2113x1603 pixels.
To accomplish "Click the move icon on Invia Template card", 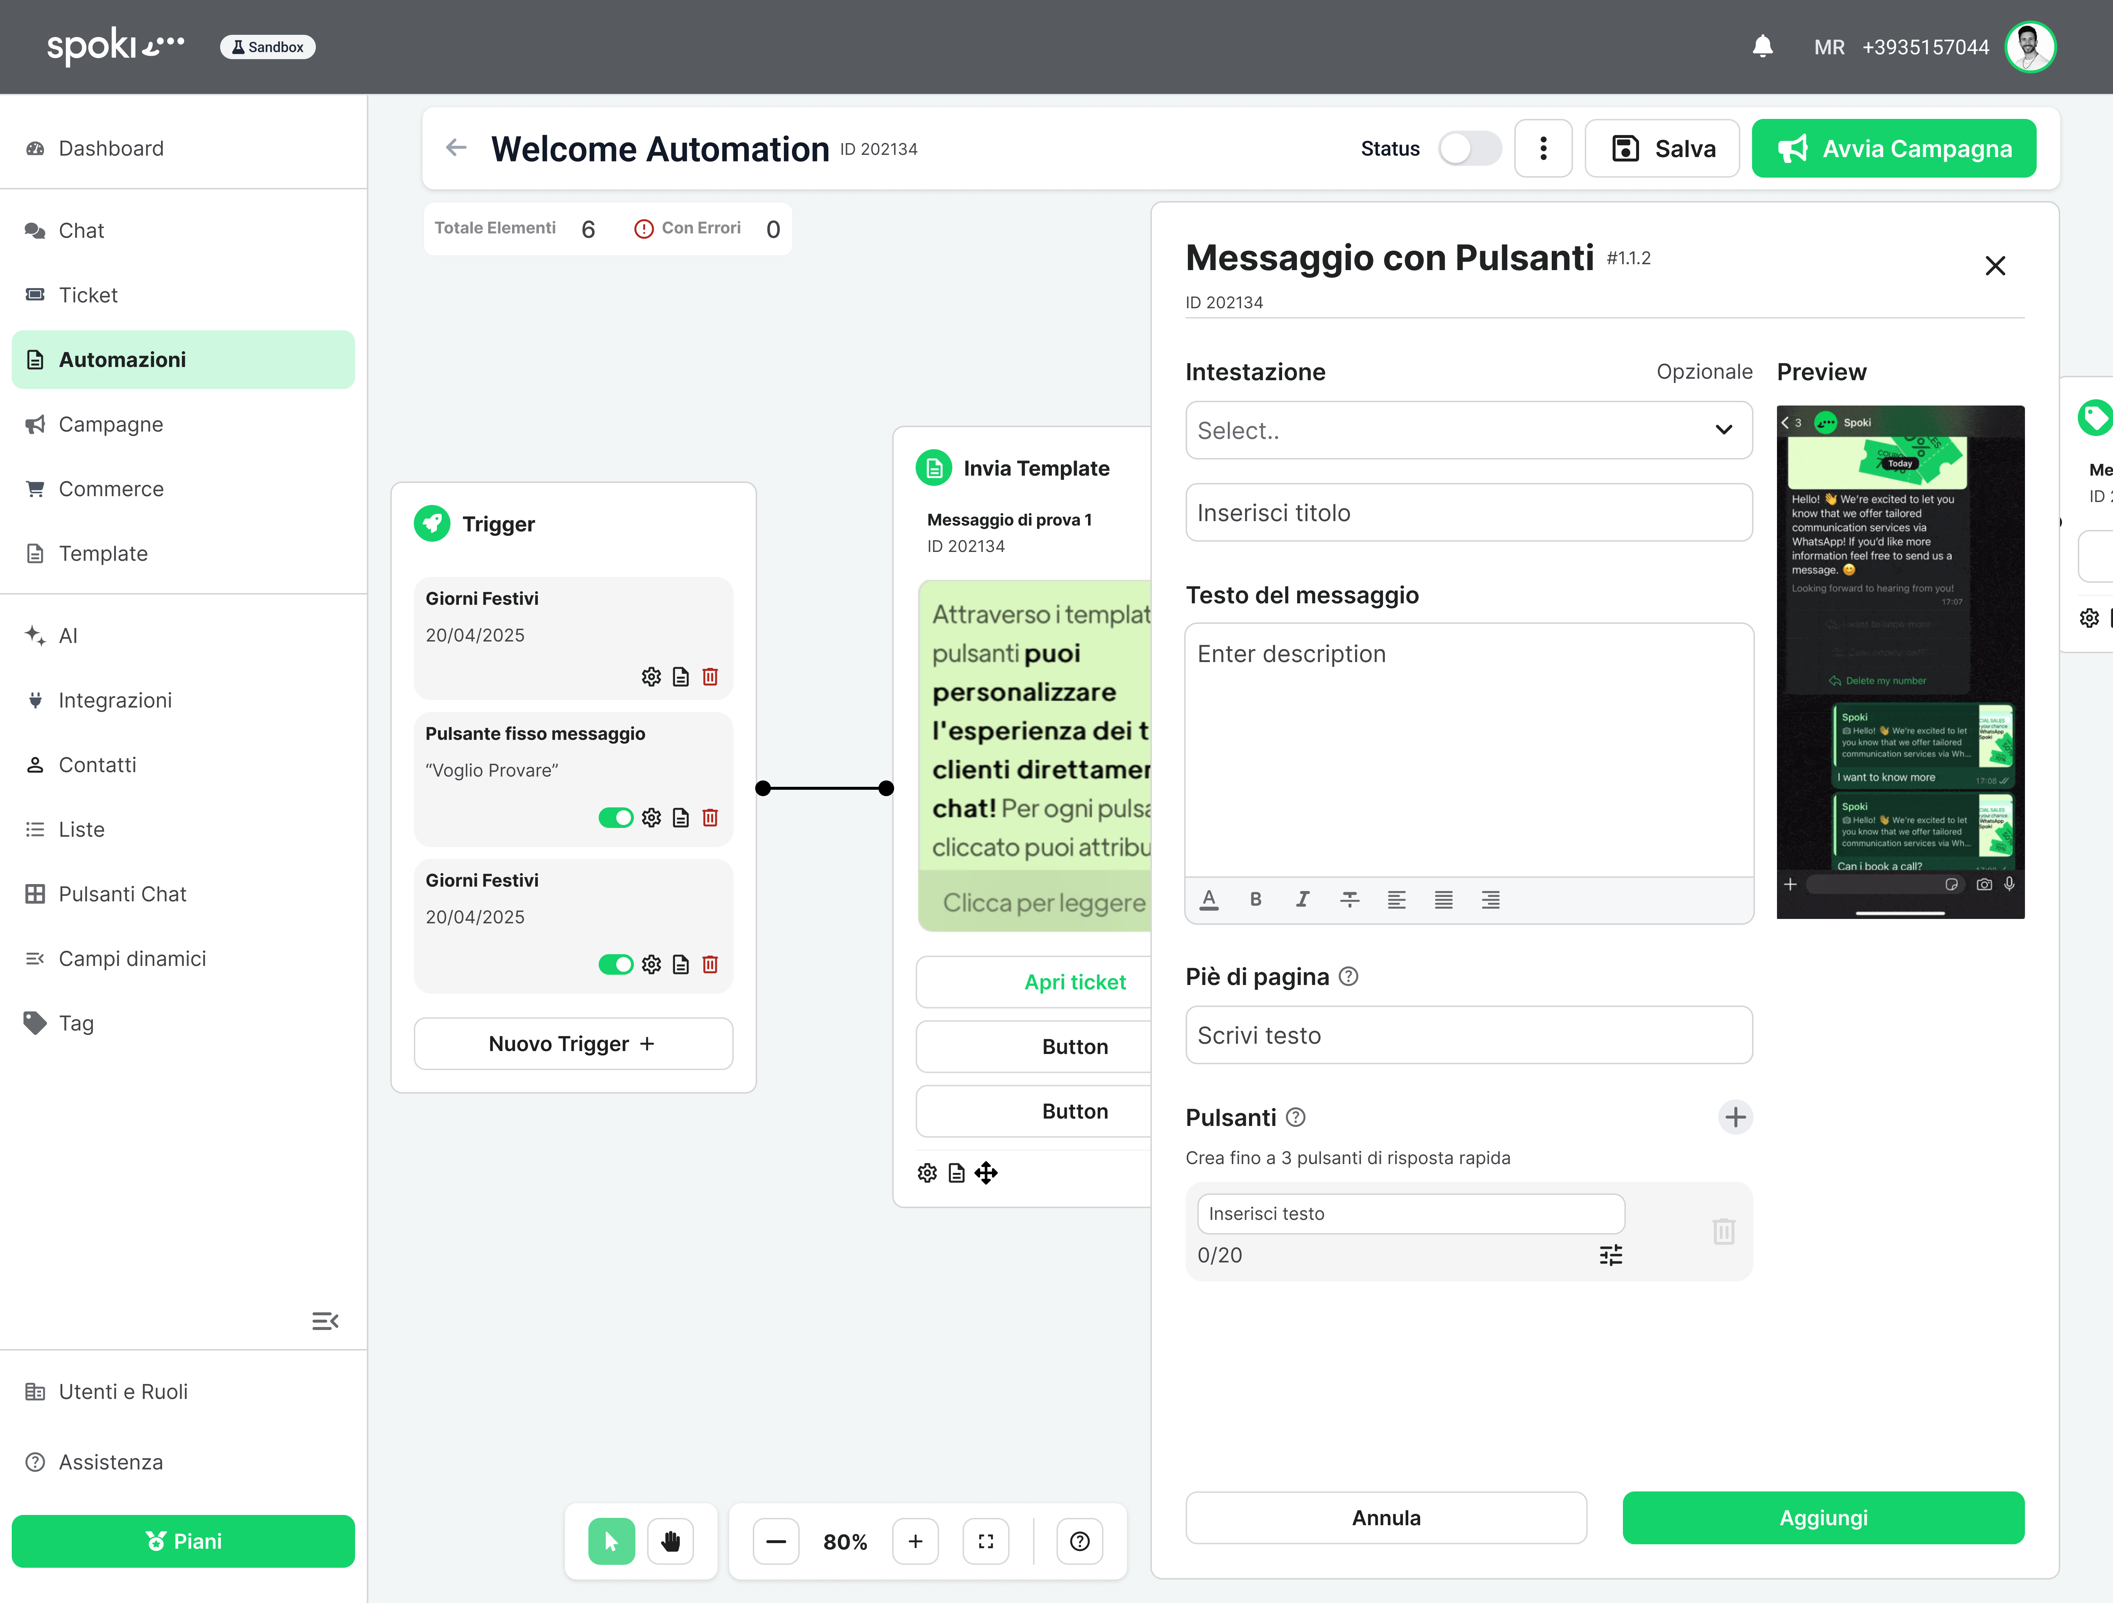I will [x=986, y=1173].
